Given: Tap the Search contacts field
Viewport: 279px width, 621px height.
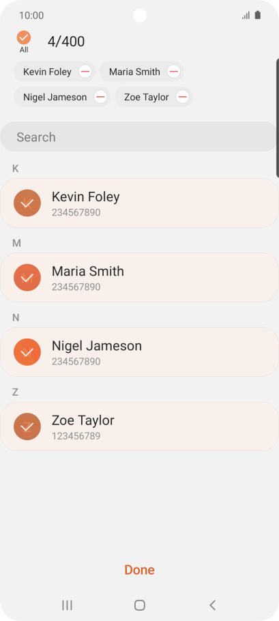Looking at the screenshot, I should coord(139,136).
